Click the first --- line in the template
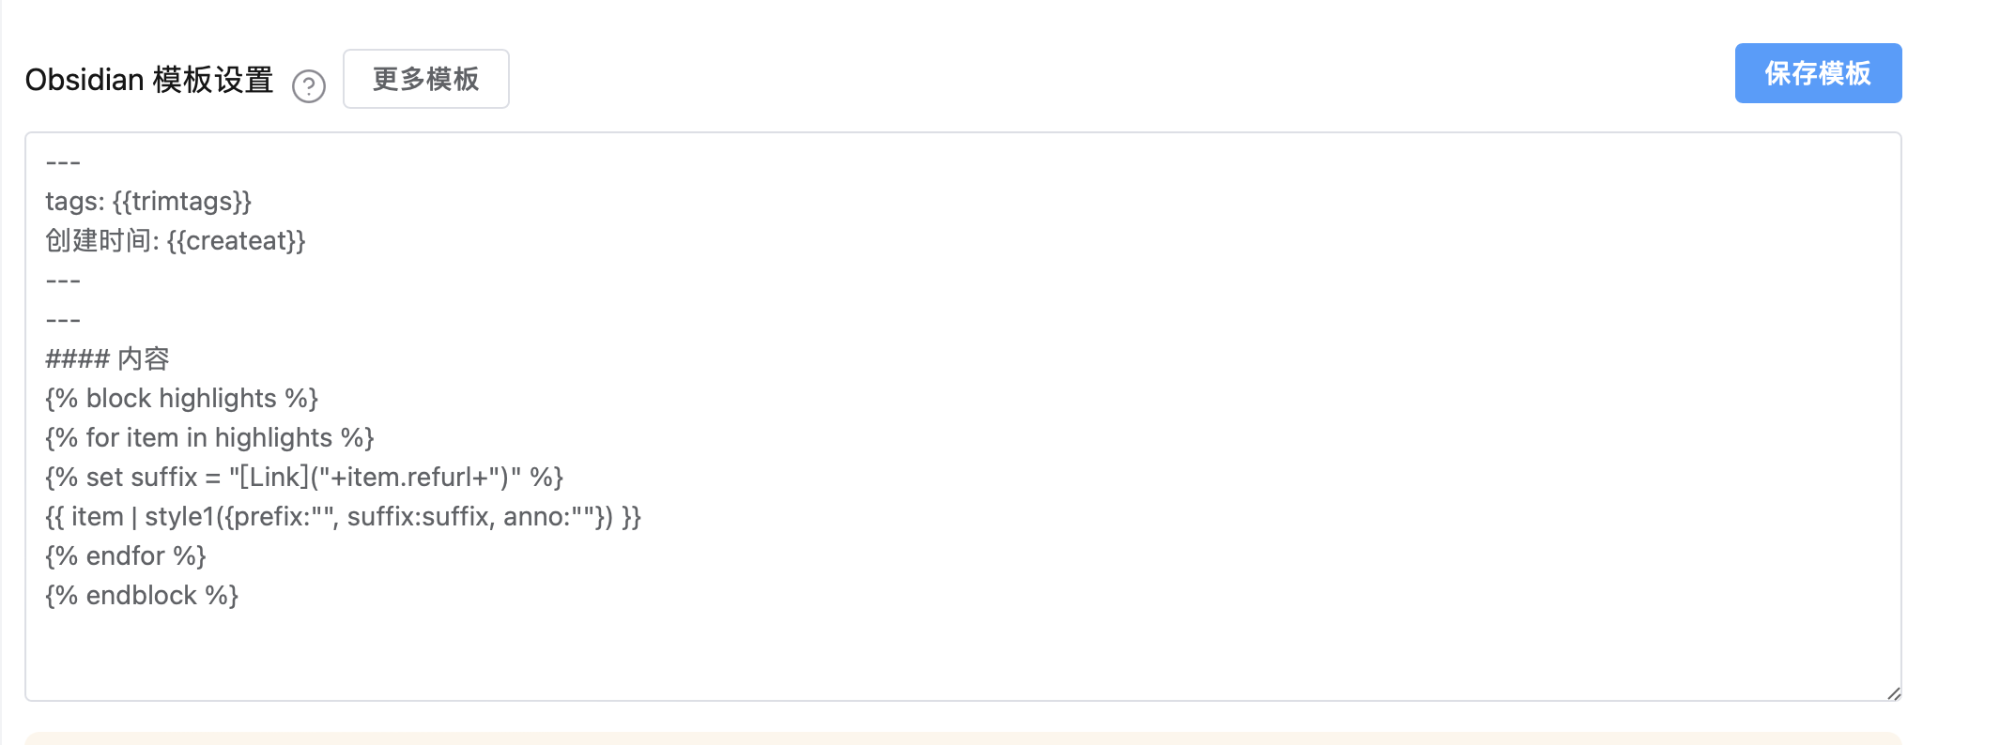2000x745 pixels. [63, 162]
